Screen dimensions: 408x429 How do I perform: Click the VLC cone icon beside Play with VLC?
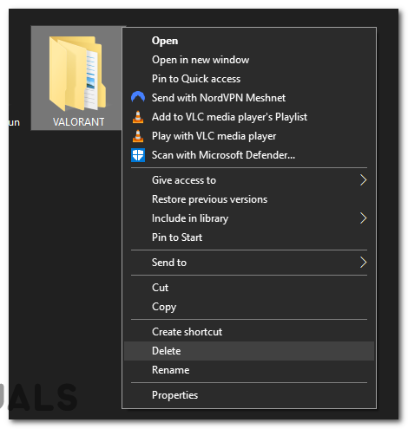[x=138, y=136]
